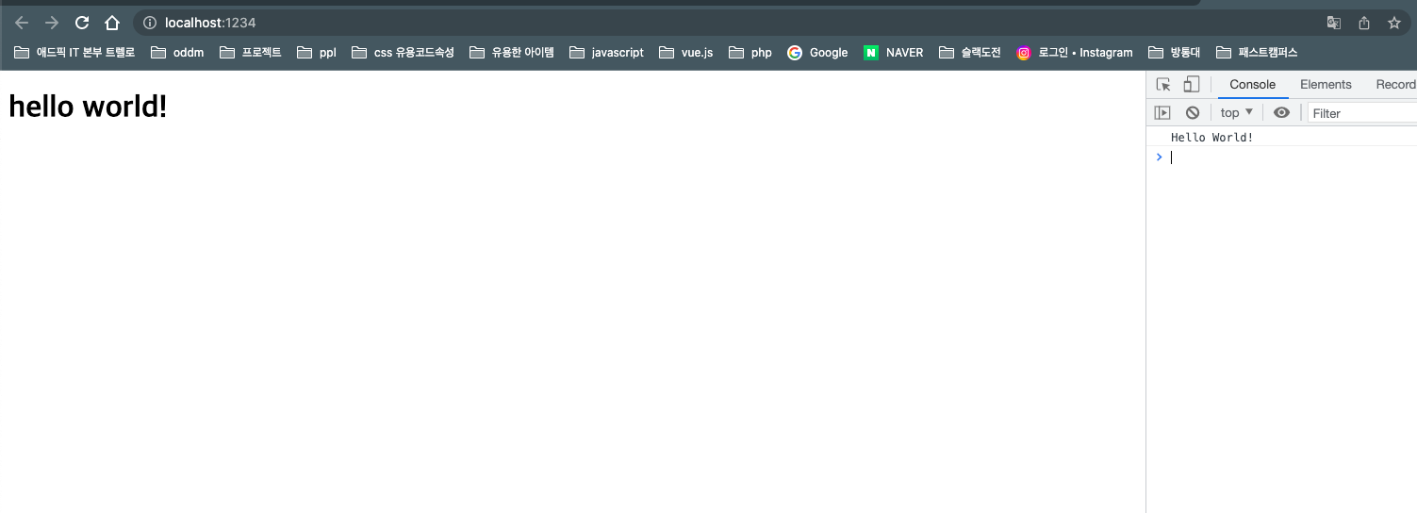1417x513 pixels.
Task: Open the oddm bookmark folder
Action: pyautogui.click(x=177, y=53)
